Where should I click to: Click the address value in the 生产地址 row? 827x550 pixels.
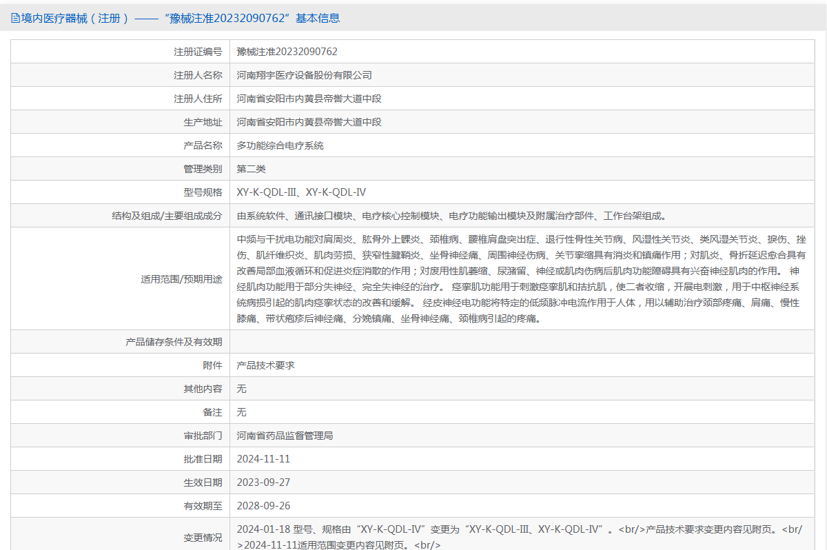click(x=309, y=122)
